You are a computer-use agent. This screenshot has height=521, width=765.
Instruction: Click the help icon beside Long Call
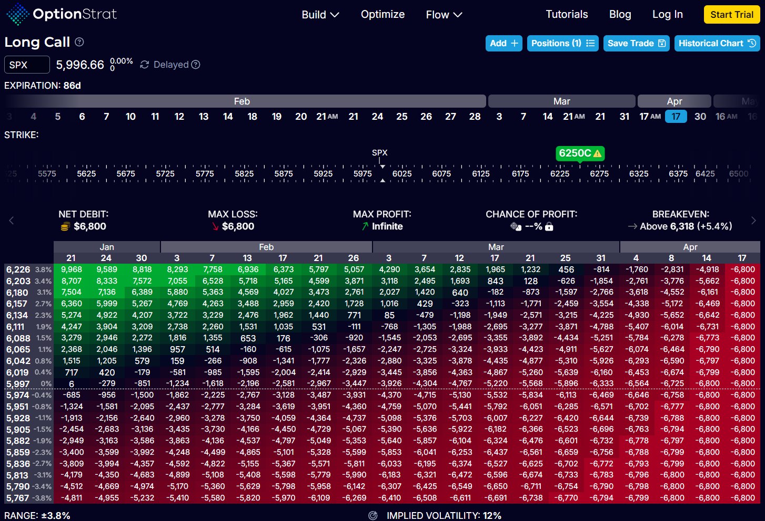tap(79, 42)
